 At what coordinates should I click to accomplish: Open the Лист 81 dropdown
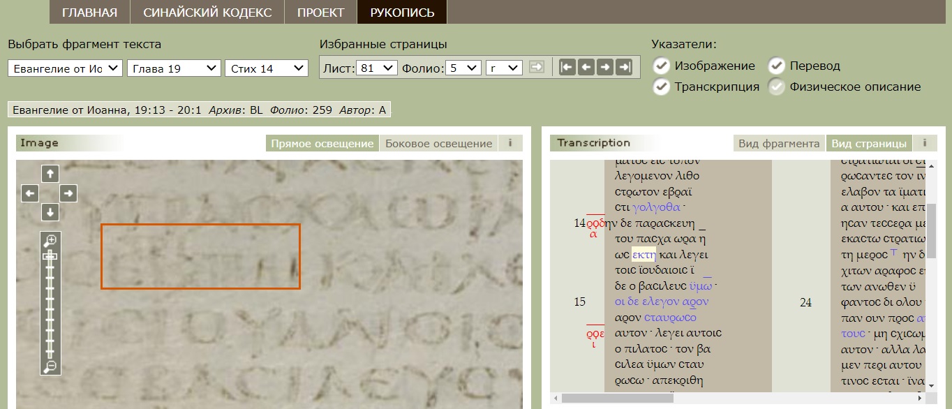click(x=376, y=68)
